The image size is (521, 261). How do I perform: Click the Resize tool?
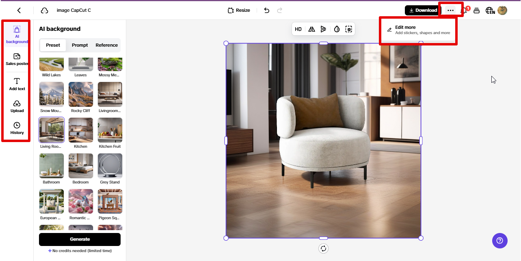pyautogui.click(x=239, y=10)
